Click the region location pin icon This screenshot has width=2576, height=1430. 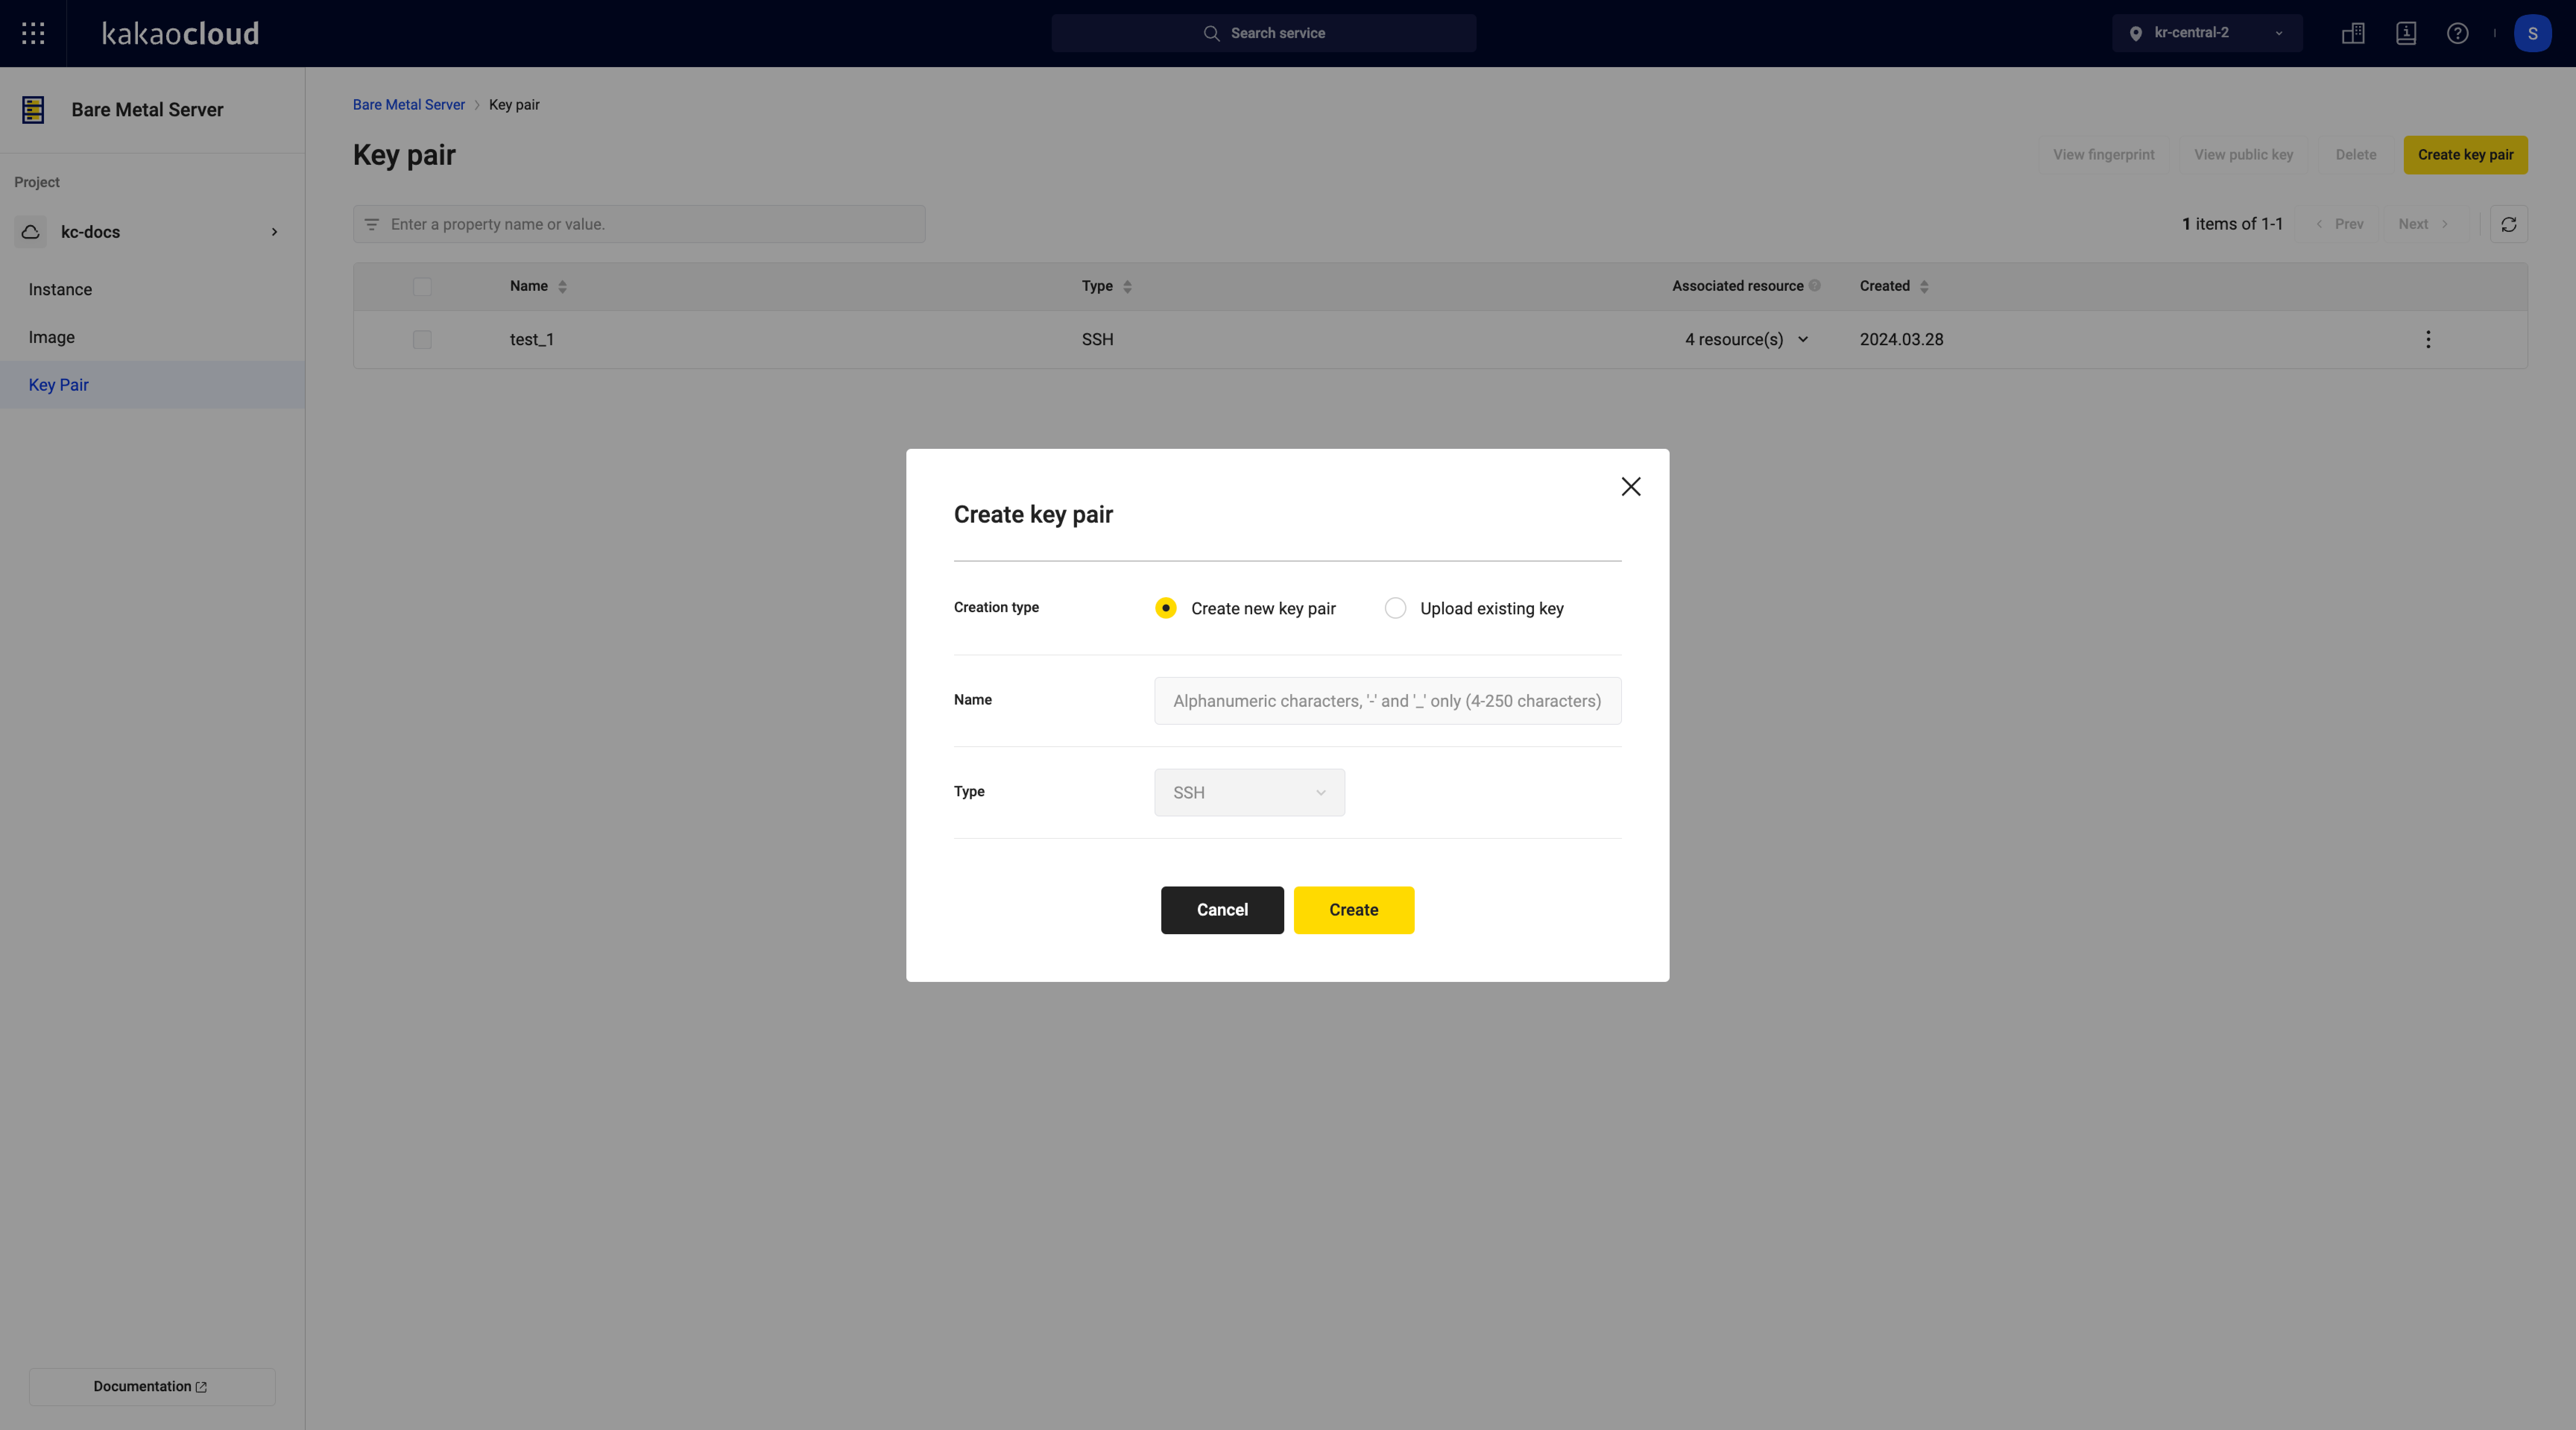tap(2135, 33)
